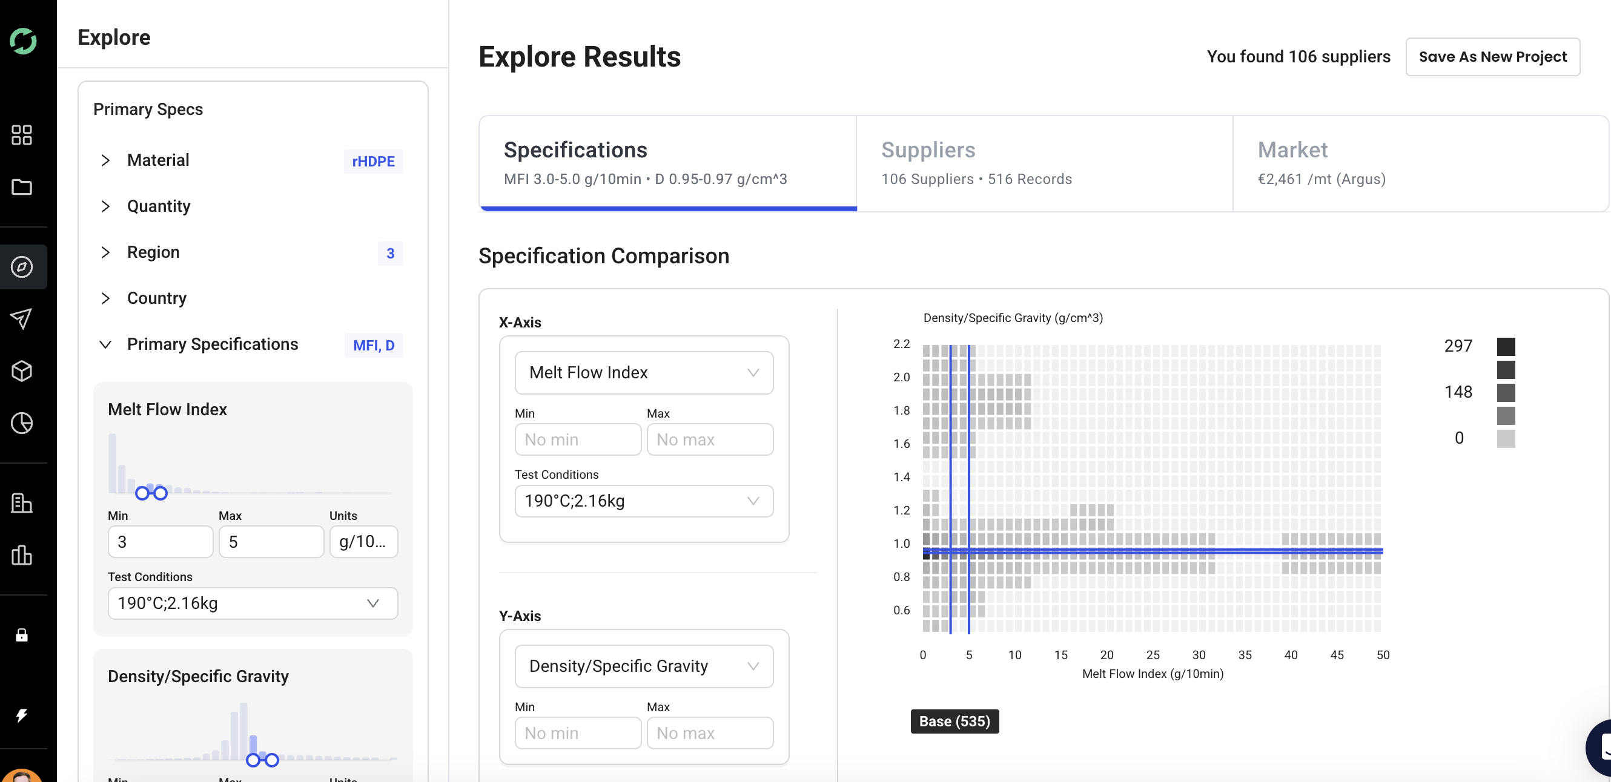Select the compass Explore icon
This screenshot has width=1611, height=782.
pyautogui.click(x=22, y=267)
